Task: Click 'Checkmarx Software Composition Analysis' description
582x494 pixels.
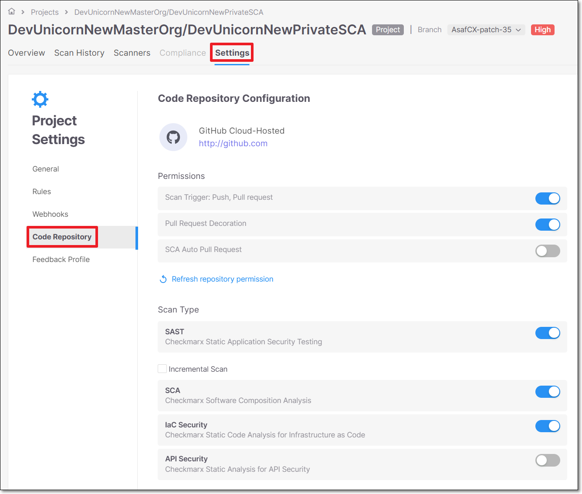Action: (238, 400)
